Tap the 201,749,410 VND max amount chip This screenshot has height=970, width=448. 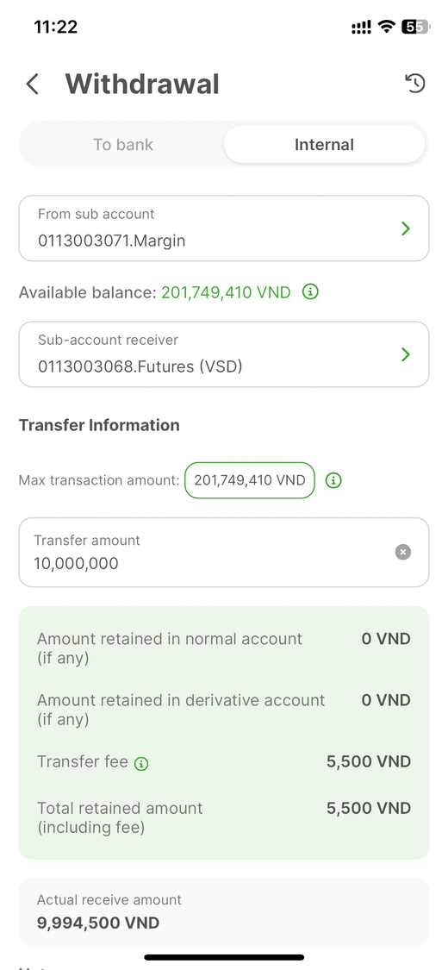click(250, 480)
